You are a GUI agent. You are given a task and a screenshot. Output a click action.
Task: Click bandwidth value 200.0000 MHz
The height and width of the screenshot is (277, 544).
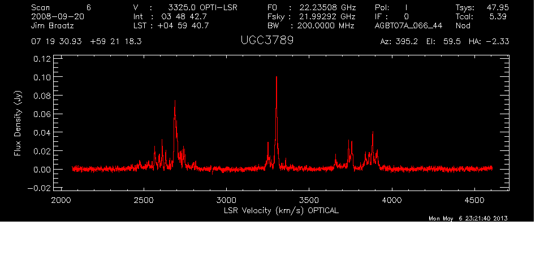pos(325,25)
